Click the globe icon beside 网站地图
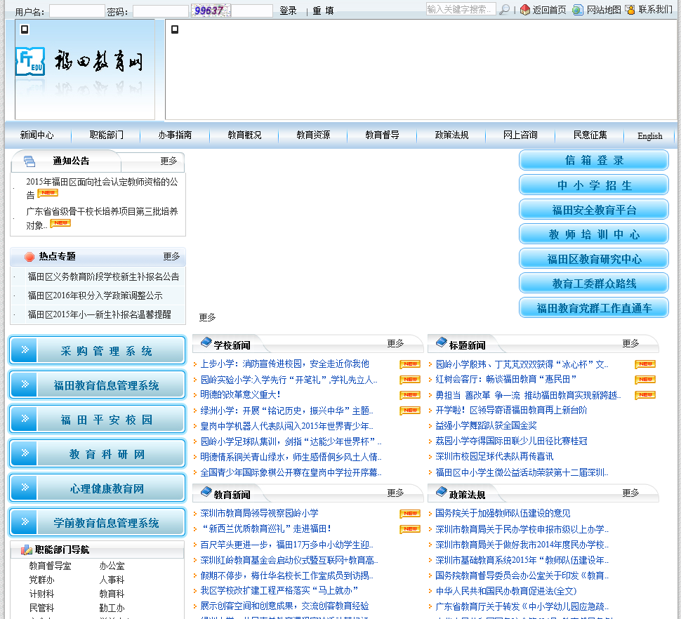The image size is (681, 619). pos(578,10)
